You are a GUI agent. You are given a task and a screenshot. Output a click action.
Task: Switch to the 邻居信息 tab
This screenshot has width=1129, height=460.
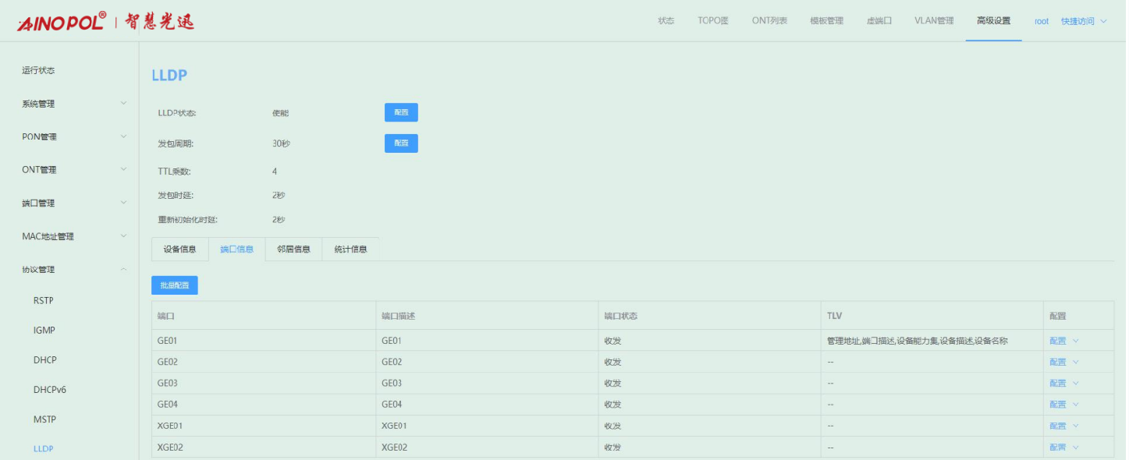pyautogui.click(x=293, y=249)
